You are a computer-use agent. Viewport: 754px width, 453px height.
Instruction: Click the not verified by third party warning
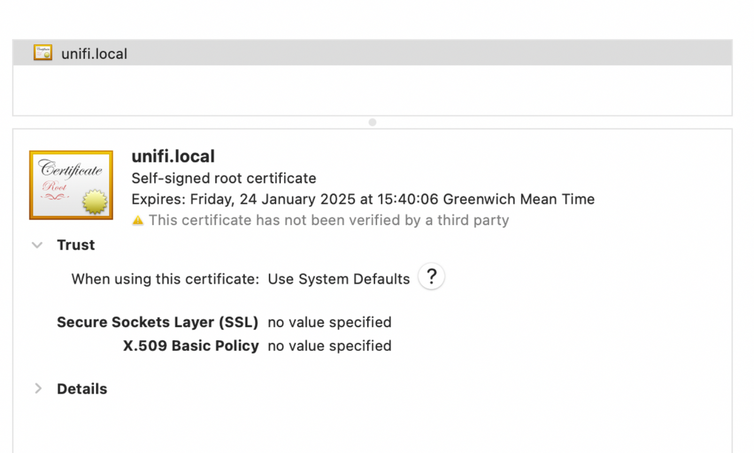coord(328,220)
